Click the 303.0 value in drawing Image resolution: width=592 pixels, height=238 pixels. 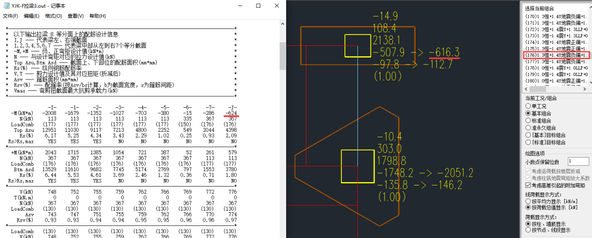[x=389, y=149]
